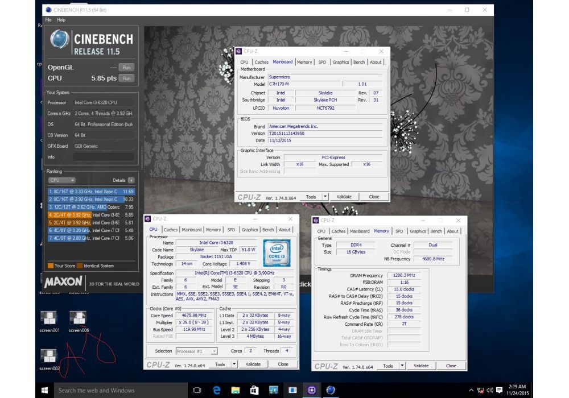Switch to the Mainboard tab in the Memory CPU-Z window
Image resolution: width=569 pixels, height=398 pixels.
[359, 231]
